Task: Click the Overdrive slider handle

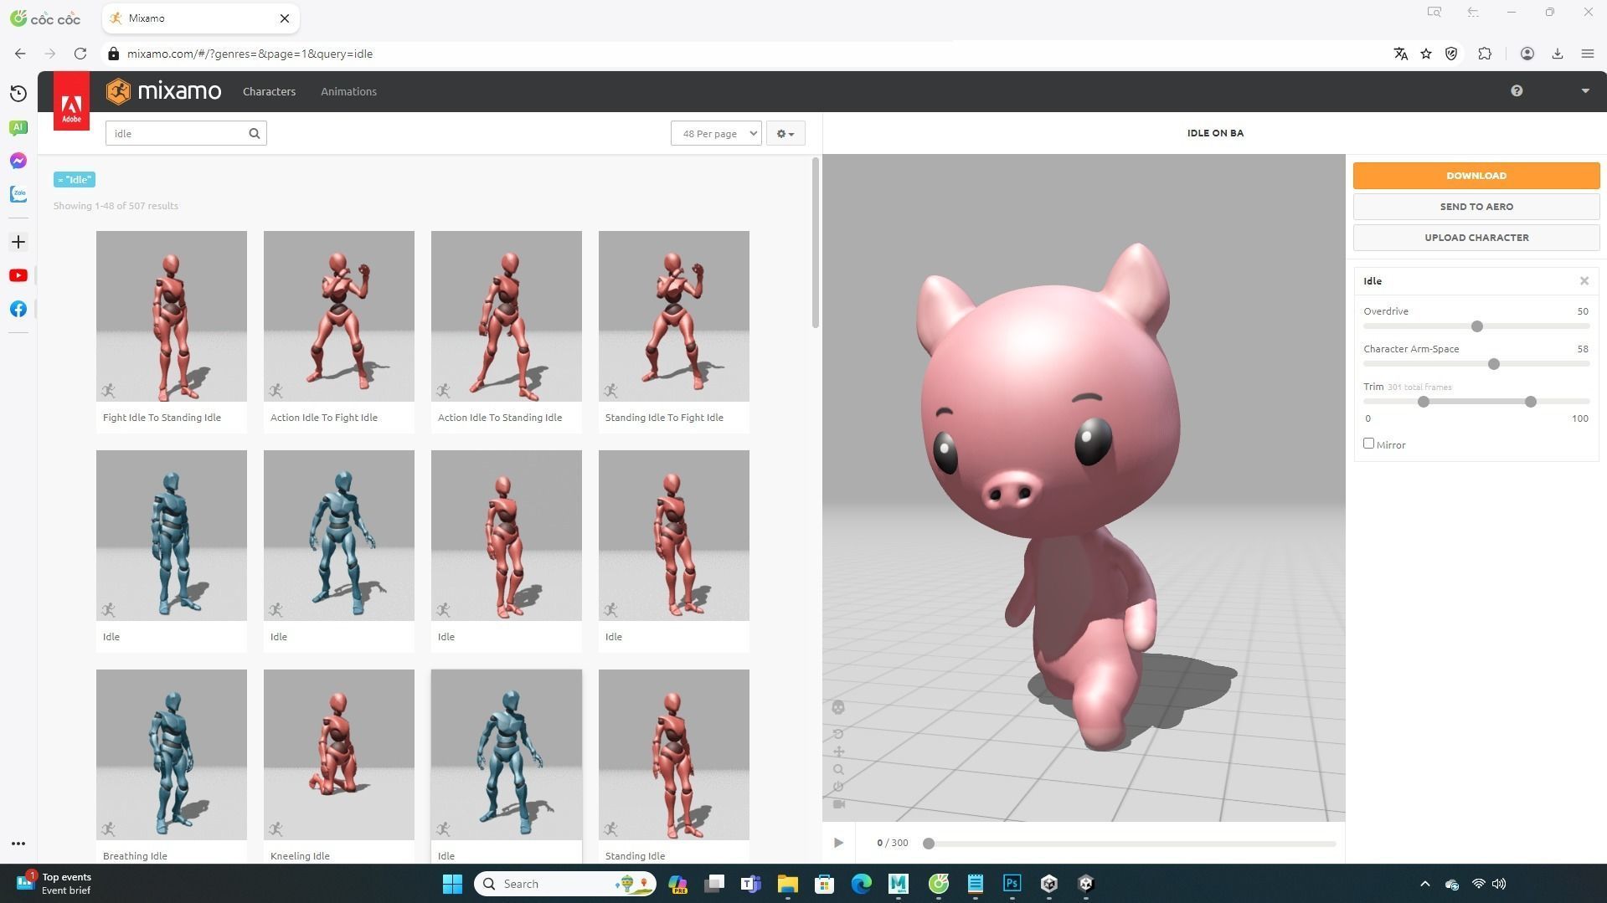Action: [1477, 326]
